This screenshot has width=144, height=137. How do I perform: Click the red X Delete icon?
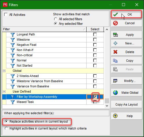click(x=115, y=52)
